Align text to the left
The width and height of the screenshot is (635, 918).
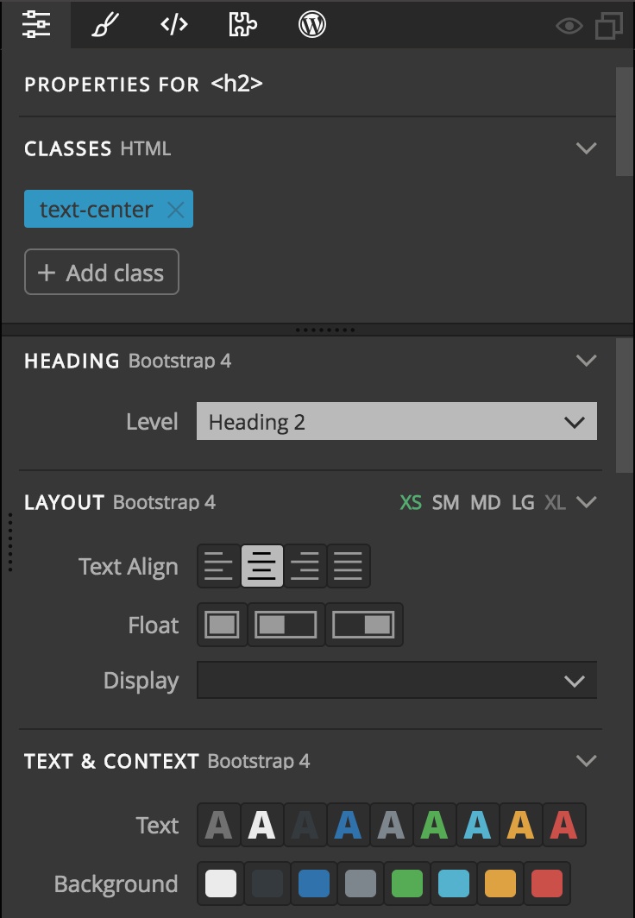coord(219,566)
